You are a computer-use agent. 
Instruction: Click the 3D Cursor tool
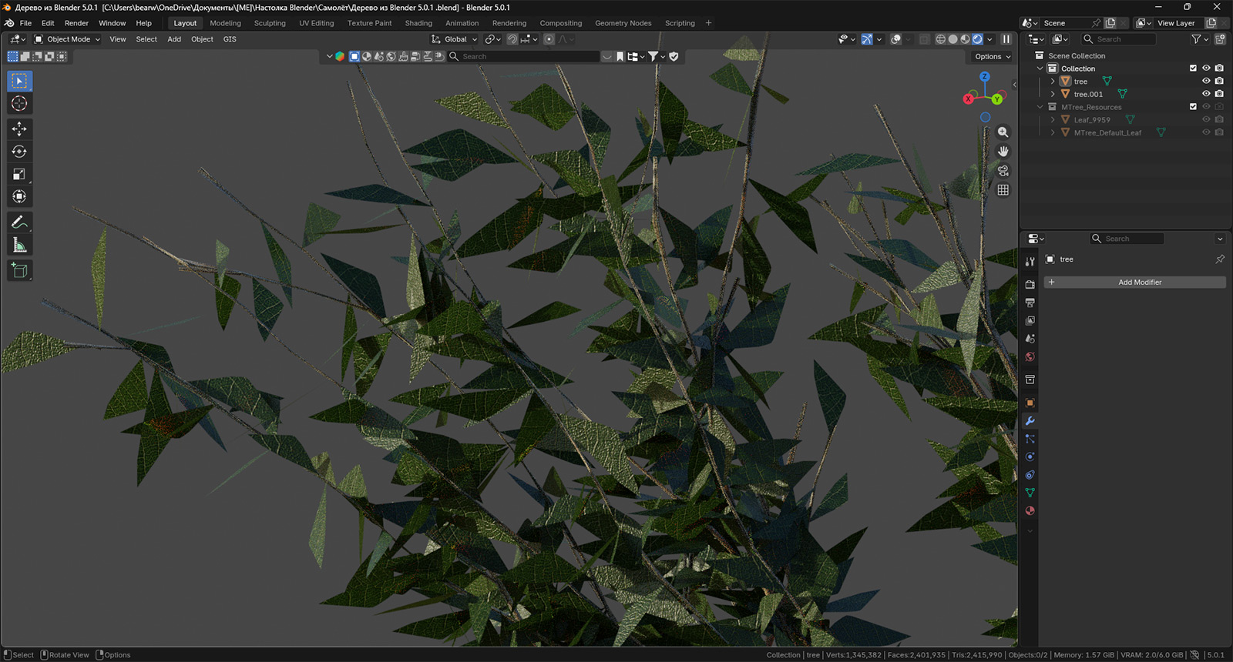[19, 103]
